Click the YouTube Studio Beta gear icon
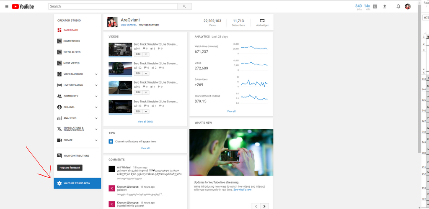Viewport: 429px width, 209px height. click(59, 184)
